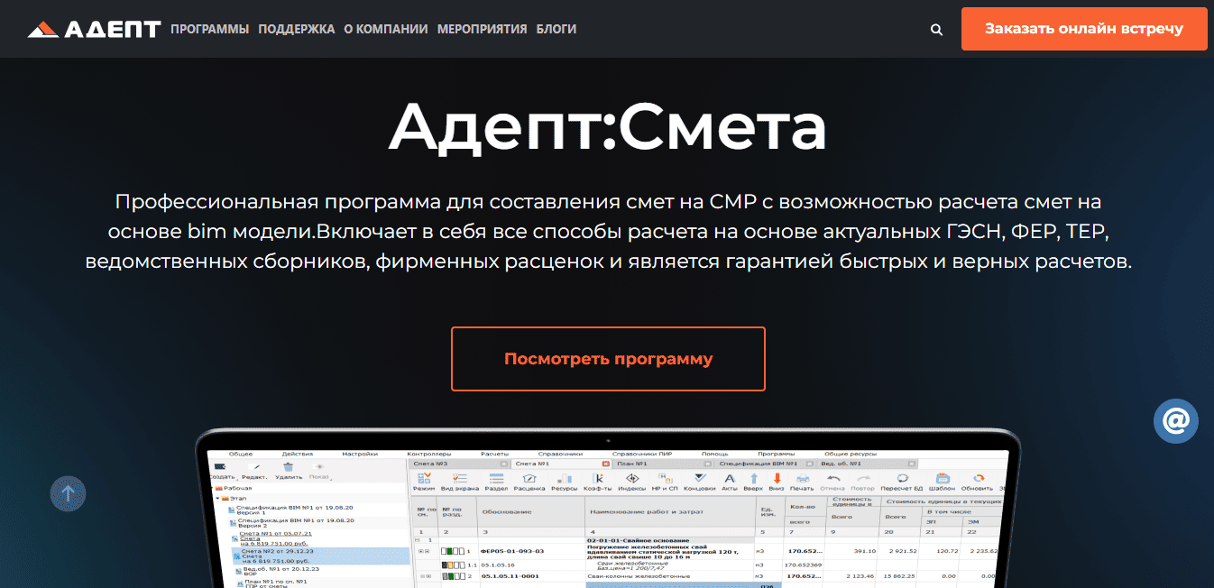Screen dimensions: 1214x588
Task: Select Спецификация BIM №1 Версия 2 in the tree
Action: pyautogui.click(x=295, y=522)
